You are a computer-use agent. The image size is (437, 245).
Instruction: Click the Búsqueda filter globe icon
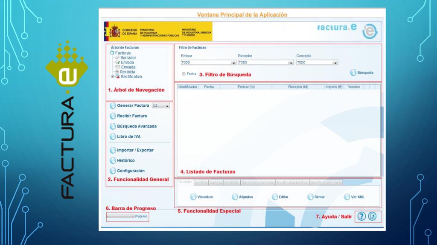(x=353, y=72)
